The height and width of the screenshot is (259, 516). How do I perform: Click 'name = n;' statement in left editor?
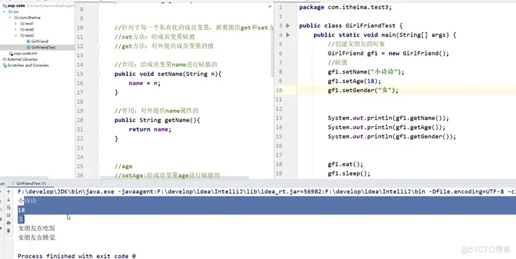144,83
